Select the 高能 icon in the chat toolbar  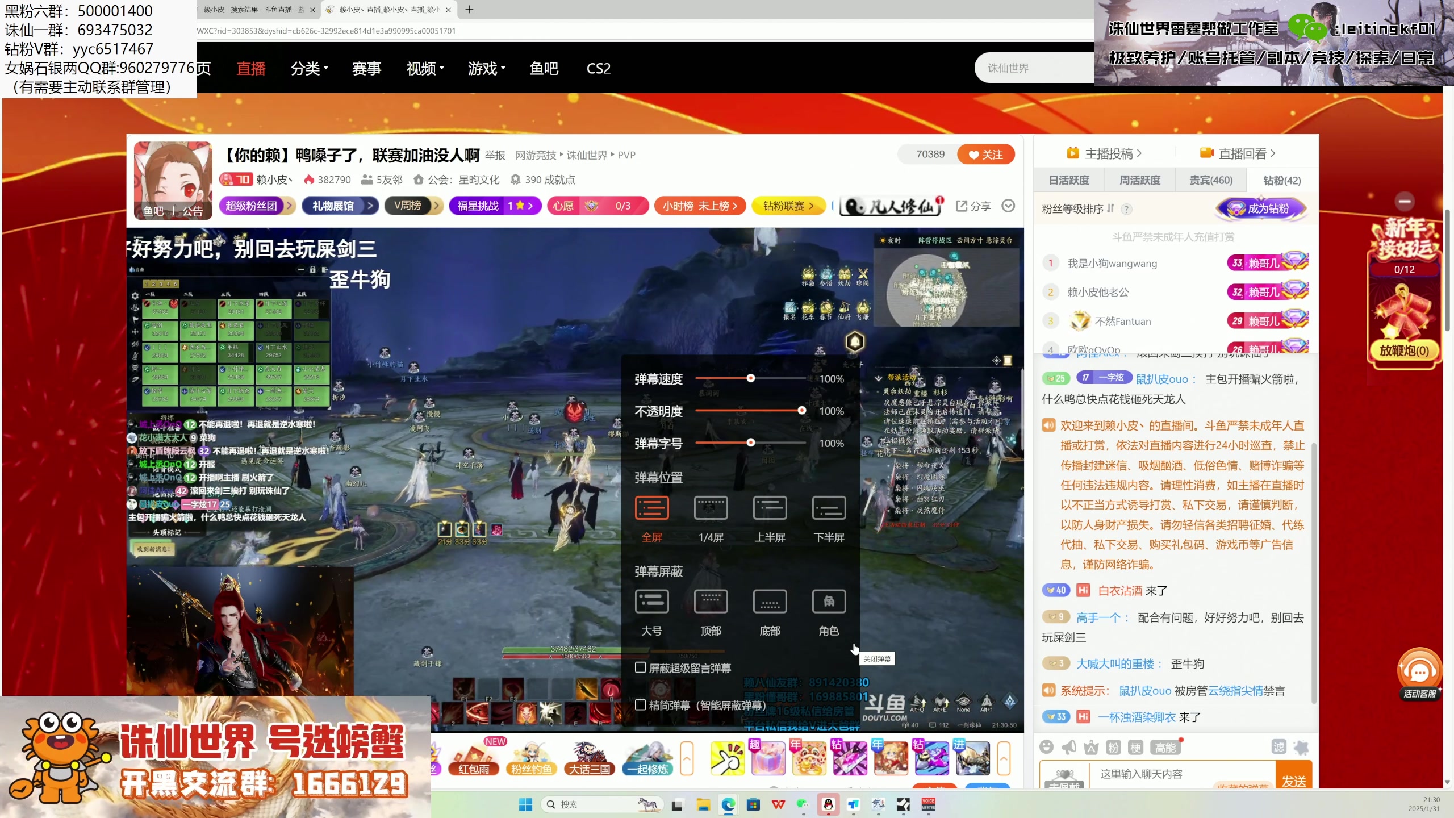(x=1165, y=747)
